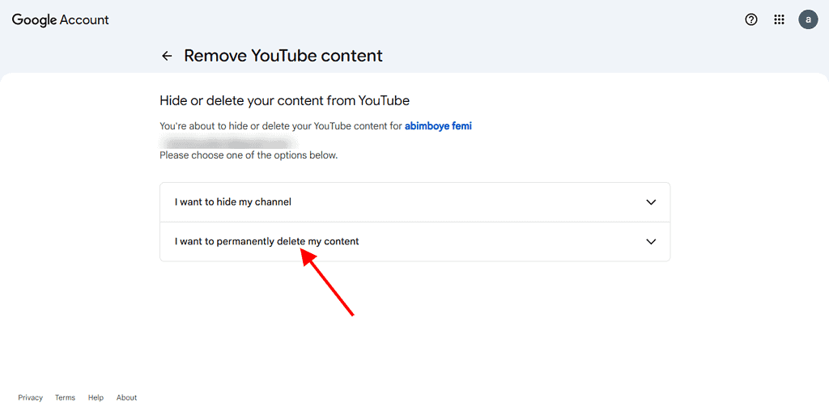Screen dimensions: 829x411
Task: Expand the hide my channel chevron
Action: [651, 201]
